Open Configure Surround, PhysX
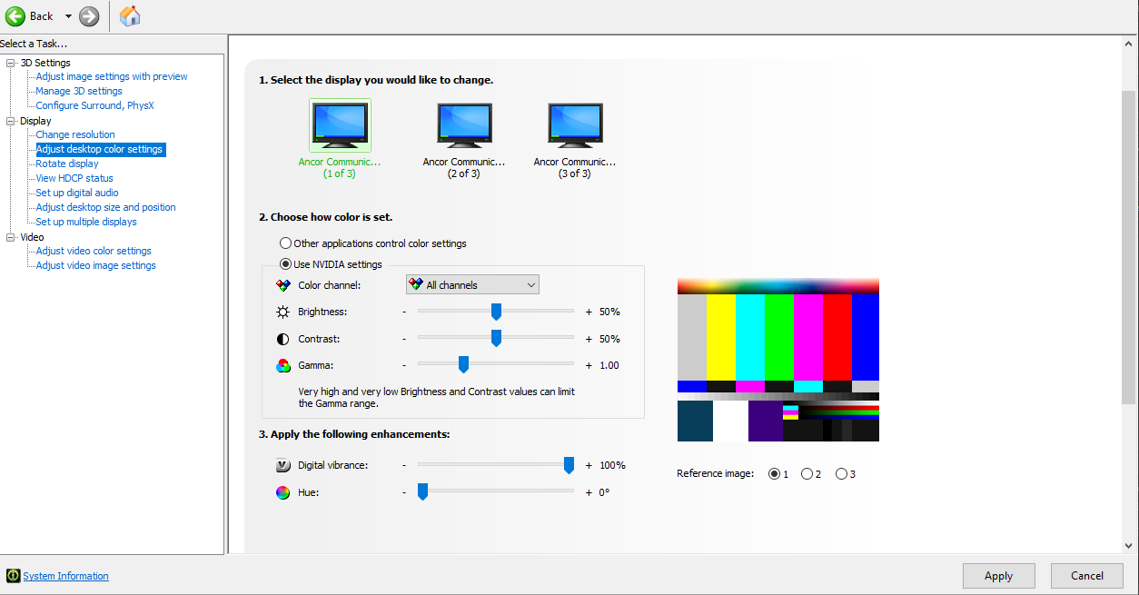The image size is (1139, 595). 95,105
